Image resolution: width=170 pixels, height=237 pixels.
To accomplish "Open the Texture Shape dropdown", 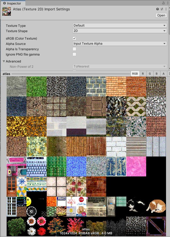I will coord(120,31).
